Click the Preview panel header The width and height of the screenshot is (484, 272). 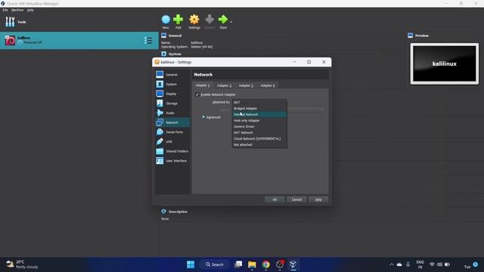pos(422,36)
